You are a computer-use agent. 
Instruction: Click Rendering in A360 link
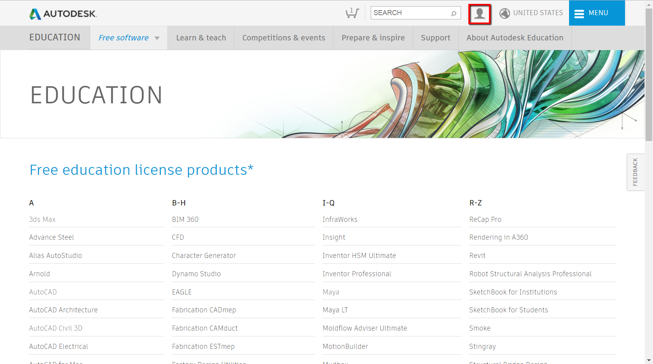pyautogui.click(x=499, y=237)
